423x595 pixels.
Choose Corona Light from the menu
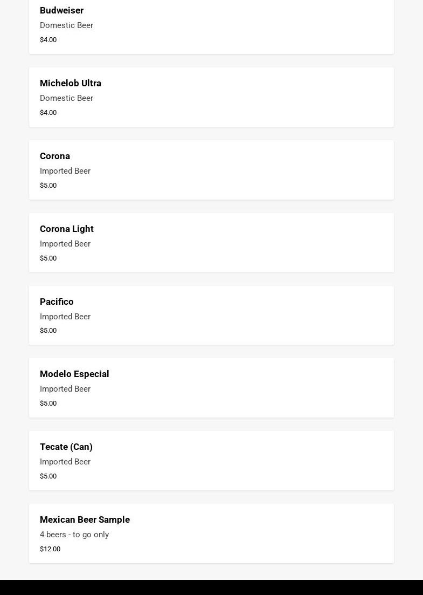tap(211, 243)
